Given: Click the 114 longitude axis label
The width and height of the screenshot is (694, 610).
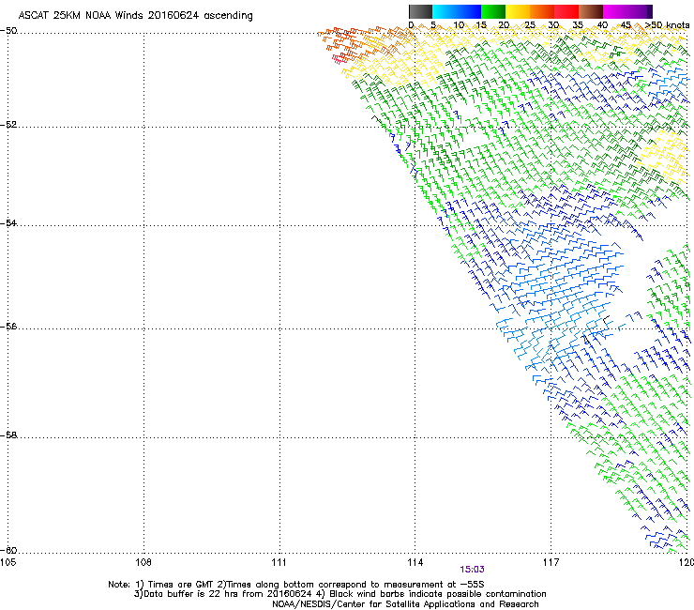Looking at the screenshot, I should pos(415,562).
